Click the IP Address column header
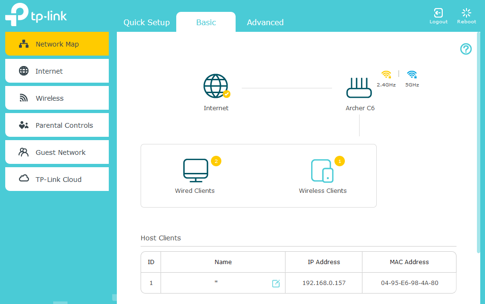The width and height of the screenshot is (485, 304). [324, 262]
